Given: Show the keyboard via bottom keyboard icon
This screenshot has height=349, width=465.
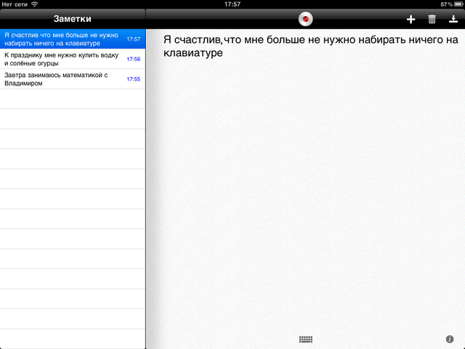Looking at the screenshot, I should click(x=305, y=339).
